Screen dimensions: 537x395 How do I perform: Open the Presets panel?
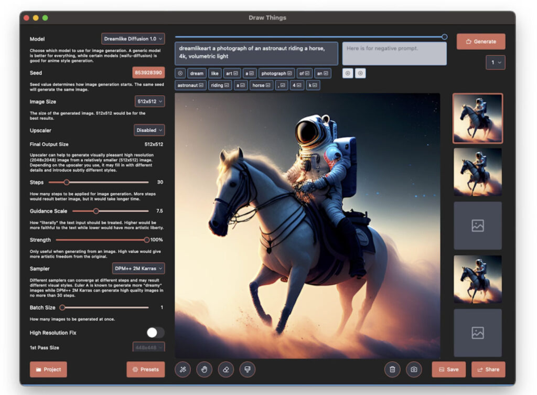145,369
